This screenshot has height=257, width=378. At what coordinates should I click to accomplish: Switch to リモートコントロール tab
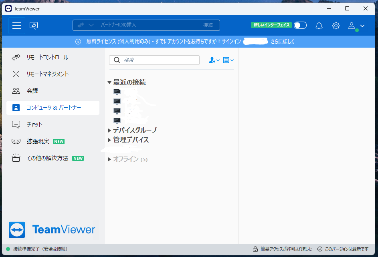[47, 57]
